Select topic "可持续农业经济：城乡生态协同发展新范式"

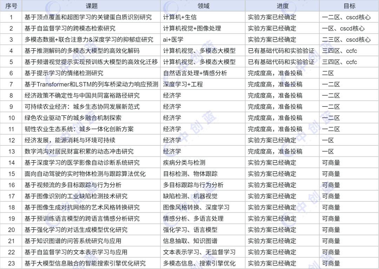tap(82, 107)
